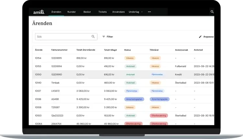Sort by Totalt återstående column header
Viewport: 243px width, 139px height.
click(x=86, y=50)
